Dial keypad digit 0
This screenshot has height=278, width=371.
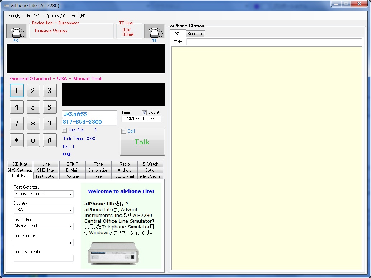tap(33, 140)
